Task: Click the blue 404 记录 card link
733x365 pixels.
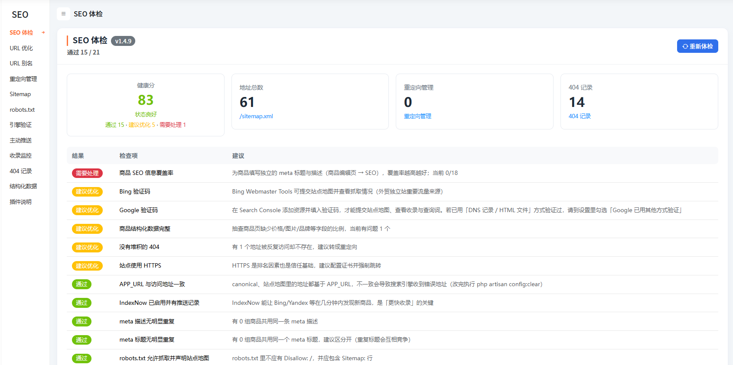Action: coord(580,116)
